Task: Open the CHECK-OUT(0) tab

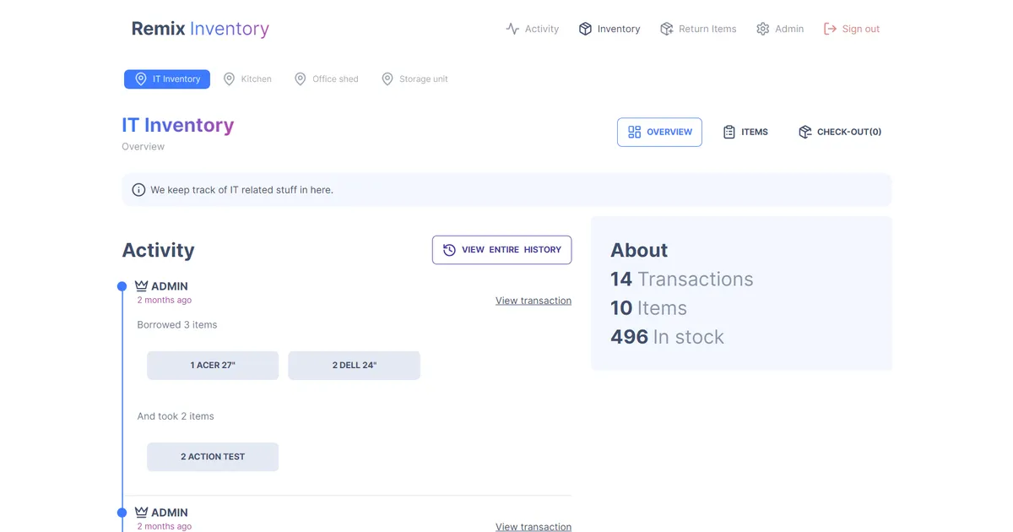Action: tap(840, 132)
